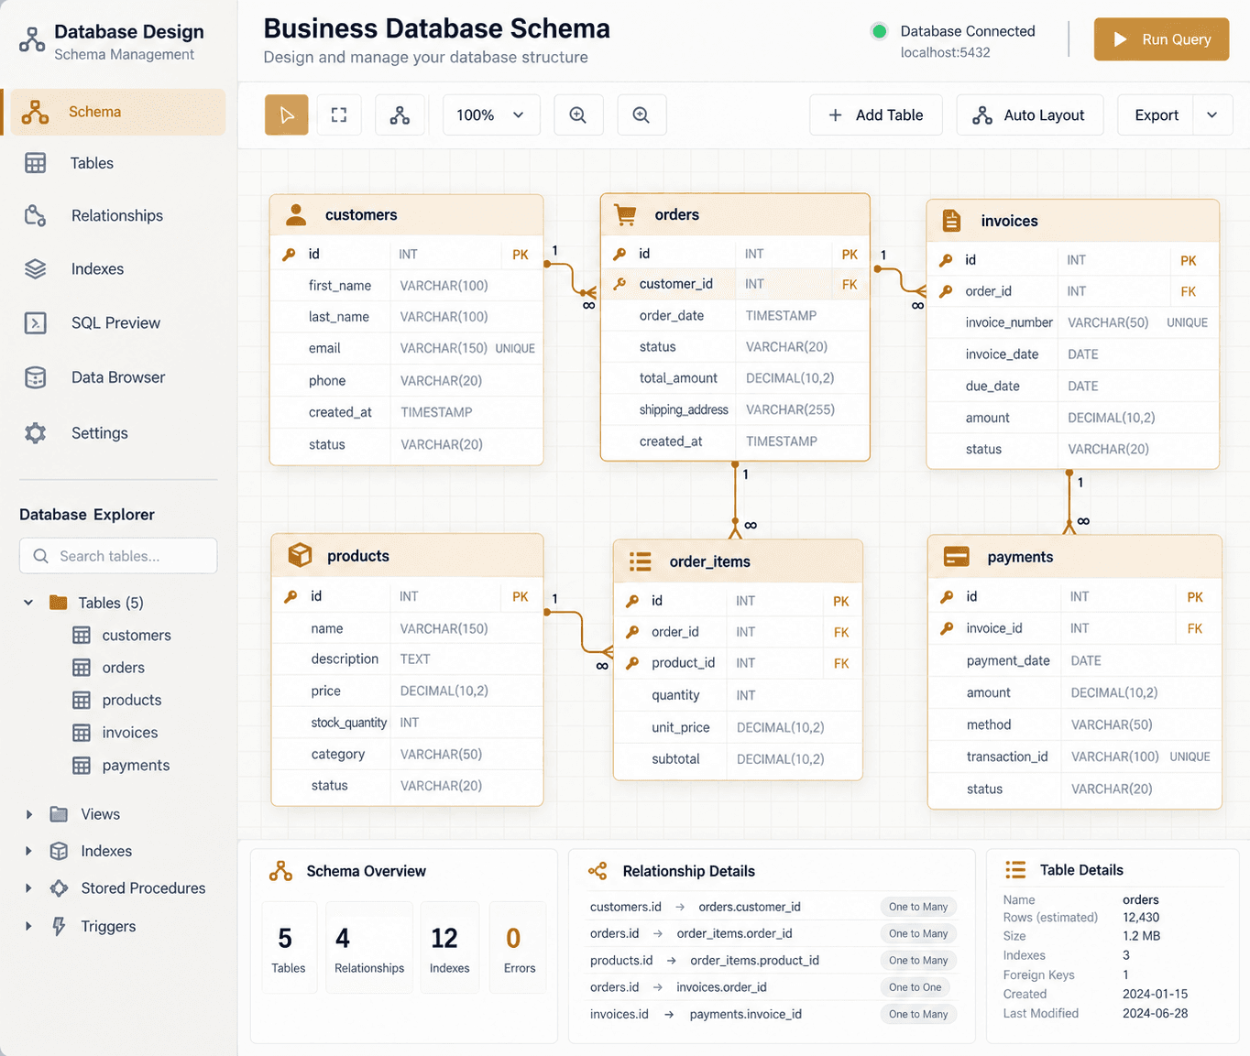Select the pointer selection tool

point(287,115)
